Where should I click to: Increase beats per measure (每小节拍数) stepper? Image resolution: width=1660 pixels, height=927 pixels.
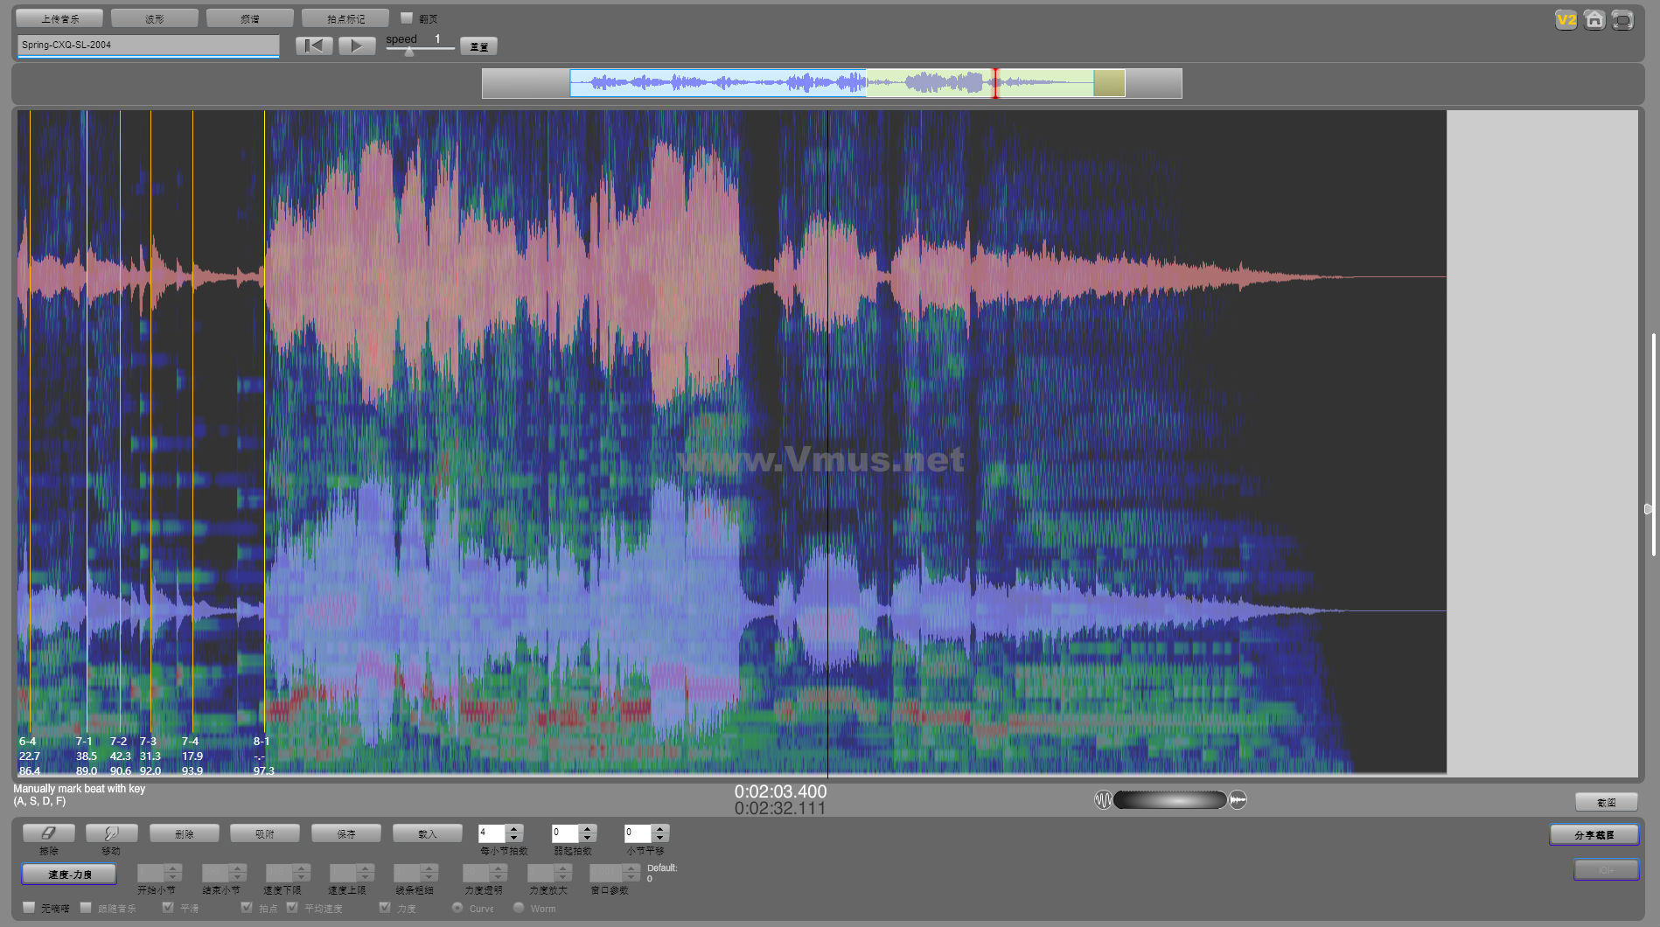coord(514,828)
